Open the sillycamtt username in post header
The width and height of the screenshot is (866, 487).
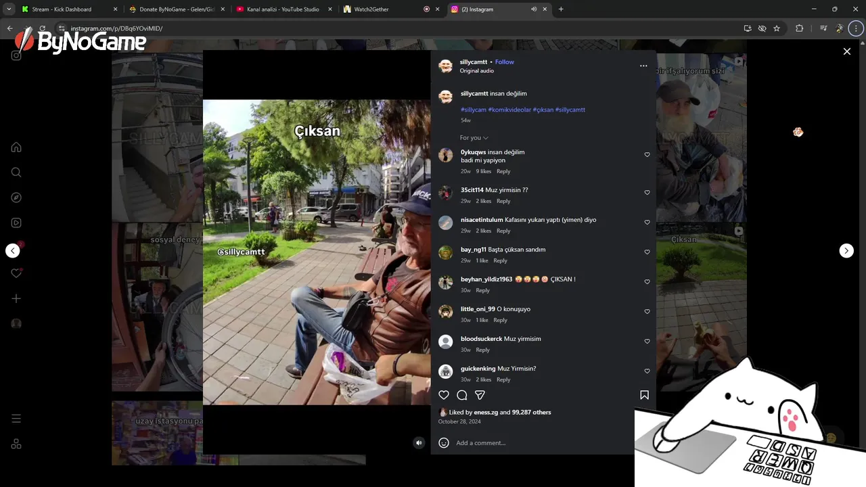click(x=473, y=62)
